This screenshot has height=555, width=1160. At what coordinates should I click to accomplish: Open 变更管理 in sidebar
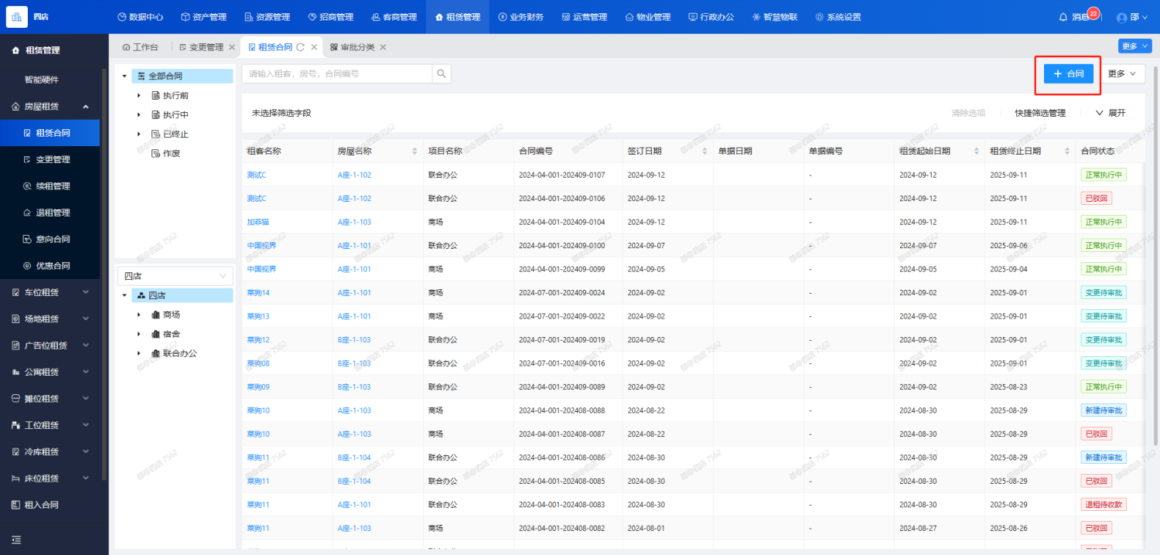tap(53, 159)
